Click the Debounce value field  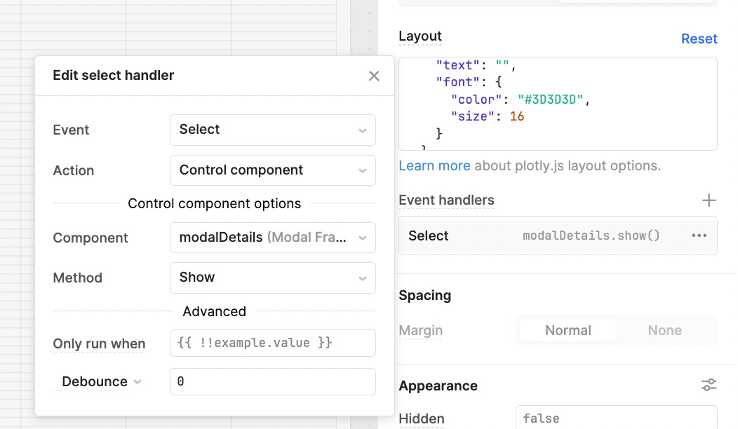point(272,381)
